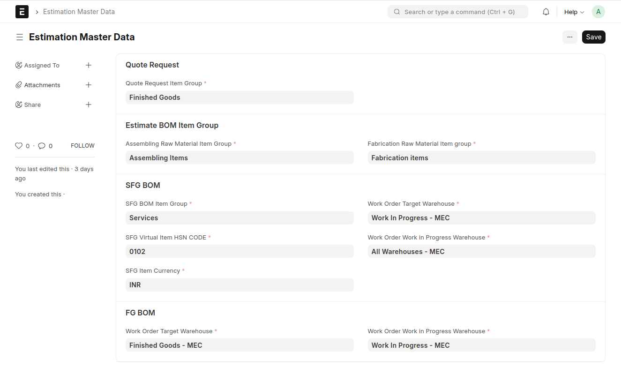
Task: Add an assignee with the plus icon
Action: point(89,65)
